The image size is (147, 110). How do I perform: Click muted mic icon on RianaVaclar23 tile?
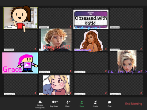tap(106, 49)
